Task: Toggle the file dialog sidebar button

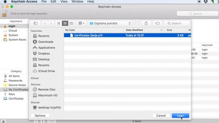Action: 36,23
